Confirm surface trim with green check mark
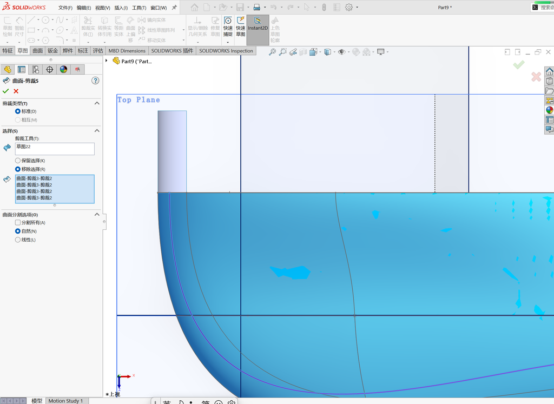 (x=5, y=91)
